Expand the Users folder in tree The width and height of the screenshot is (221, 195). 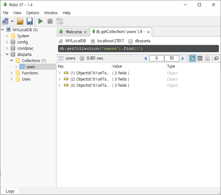[x=12, y=79]
